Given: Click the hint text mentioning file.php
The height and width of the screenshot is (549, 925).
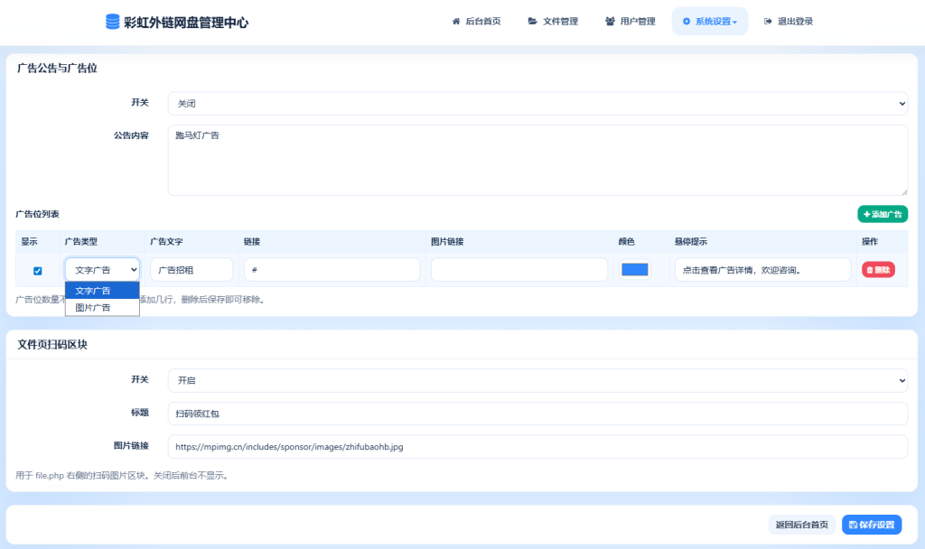Looking at the screenshot, I should tap(122, 475).
